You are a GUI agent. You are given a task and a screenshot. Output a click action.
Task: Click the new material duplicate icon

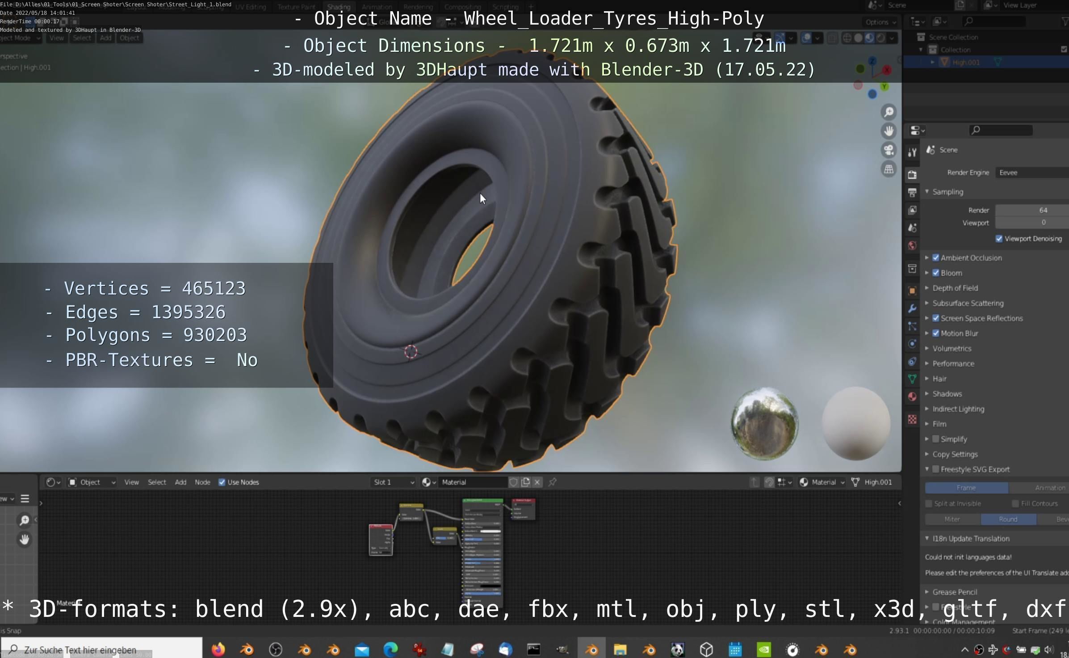coord(525,482)
